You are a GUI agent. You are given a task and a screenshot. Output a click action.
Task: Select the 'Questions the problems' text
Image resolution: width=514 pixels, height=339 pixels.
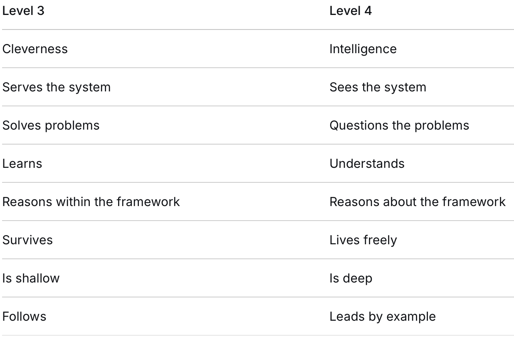tap(399, 125)
